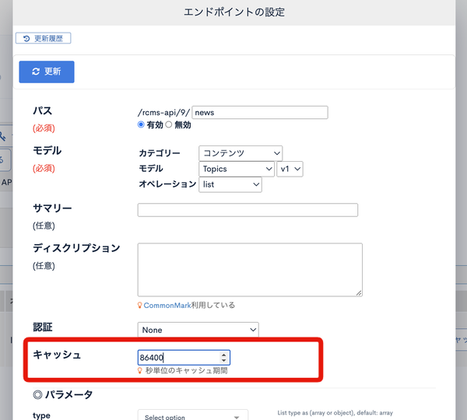
Task: Click the lightbulb icon beside 秒単位のキャッシュ期間
Action: pyautogui.click(x=139, y=370)
